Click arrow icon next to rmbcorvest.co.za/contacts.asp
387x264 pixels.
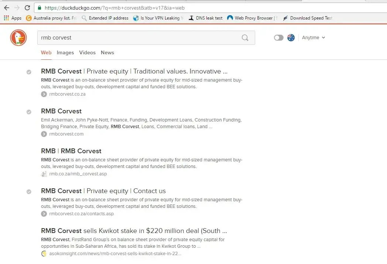[x=44, y=214]
